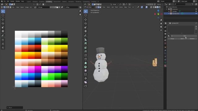The width and height of the screenshot is (198, 111).
Task: Collapse the Collection tree row
Action: coord(167,9)
